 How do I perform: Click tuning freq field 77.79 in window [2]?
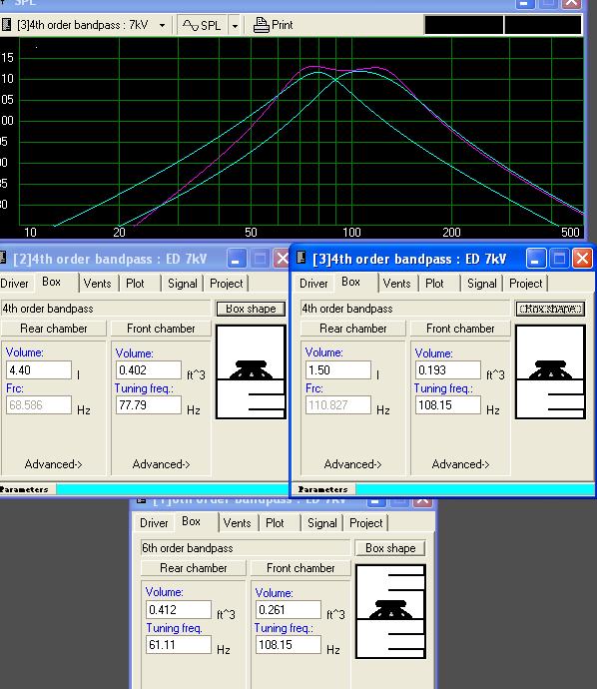(149, 404)
